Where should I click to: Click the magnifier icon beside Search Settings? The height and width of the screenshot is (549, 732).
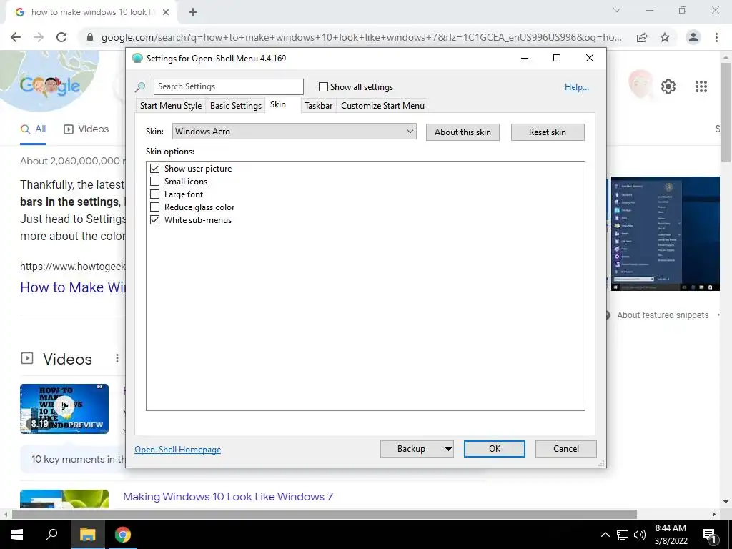(x=140, y=86)
